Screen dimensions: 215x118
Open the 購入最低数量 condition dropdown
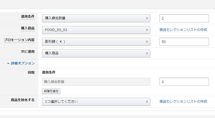[x=96, y=18]
